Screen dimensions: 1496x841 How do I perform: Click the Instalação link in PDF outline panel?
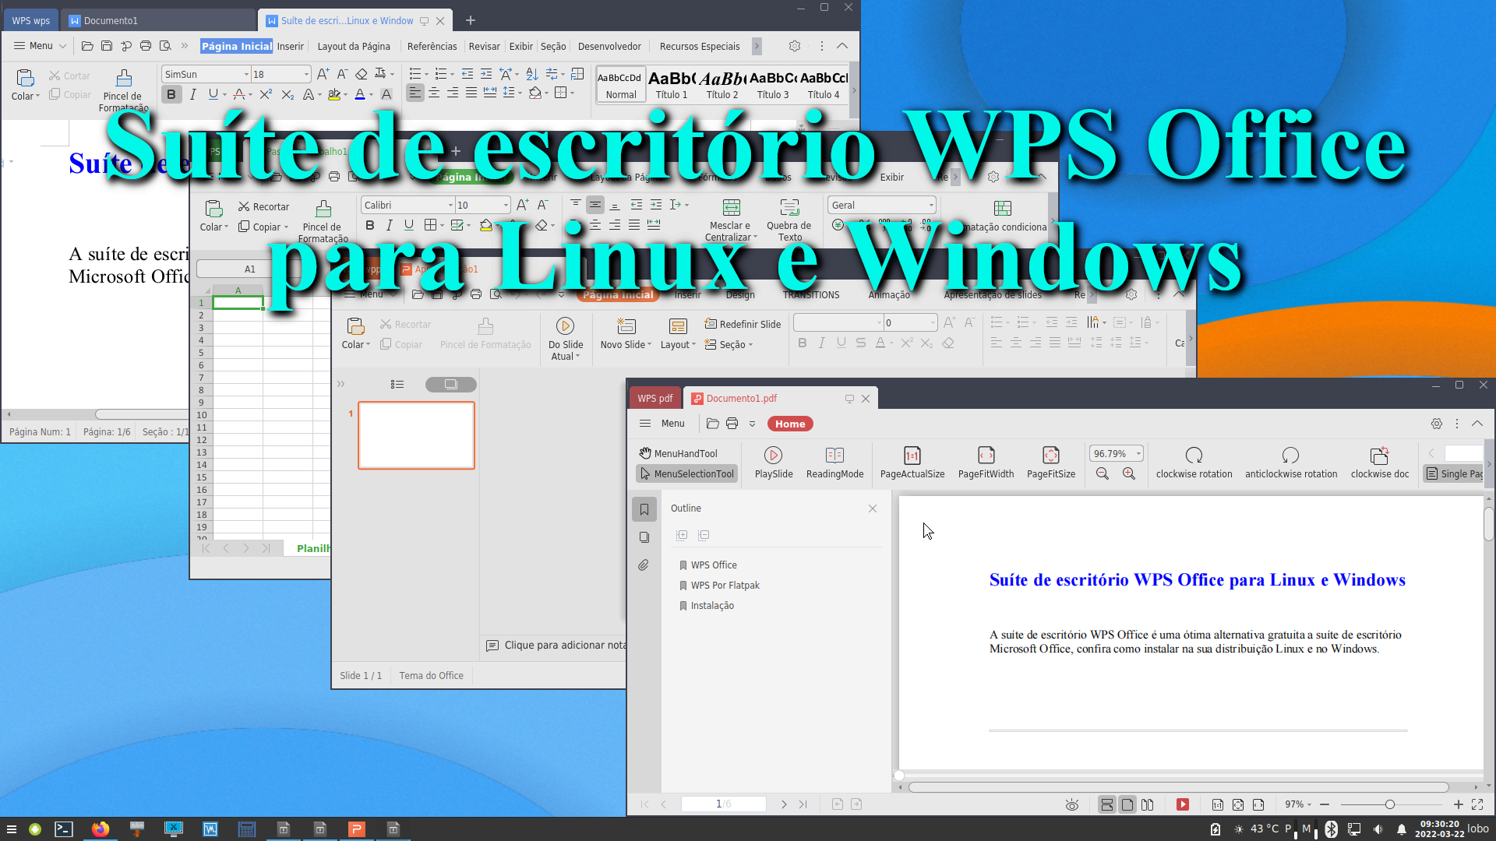coord(712,605)
